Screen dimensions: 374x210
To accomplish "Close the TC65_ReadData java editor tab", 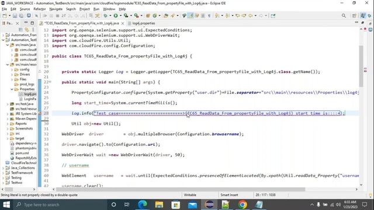I will tap(123, 23).
